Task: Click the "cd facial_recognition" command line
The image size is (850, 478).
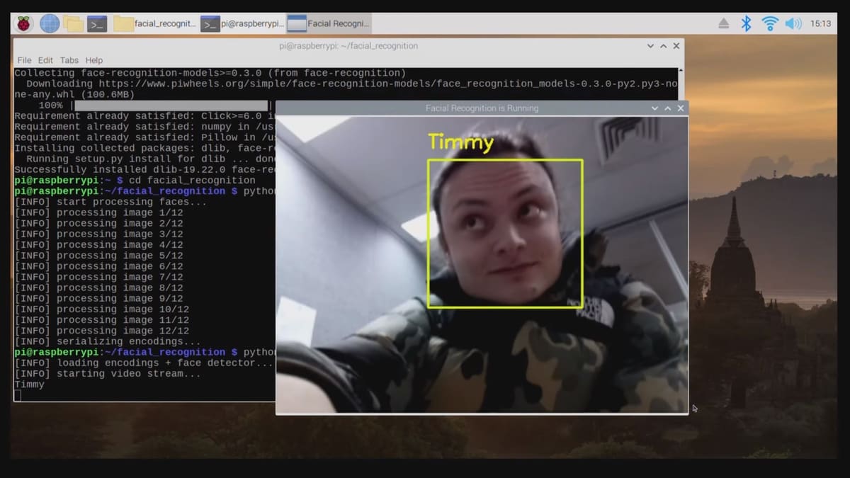Action: pyautogui.click(x=135, y=181)
